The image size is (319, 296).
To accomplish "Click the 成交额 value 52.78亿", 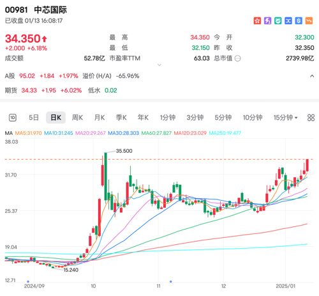I will click(94, 58).
